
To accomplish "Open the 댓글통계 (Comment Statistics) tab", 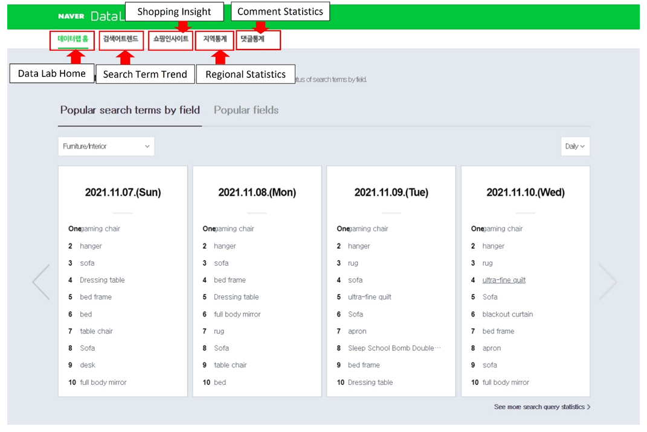I will [x=252, y=39].
